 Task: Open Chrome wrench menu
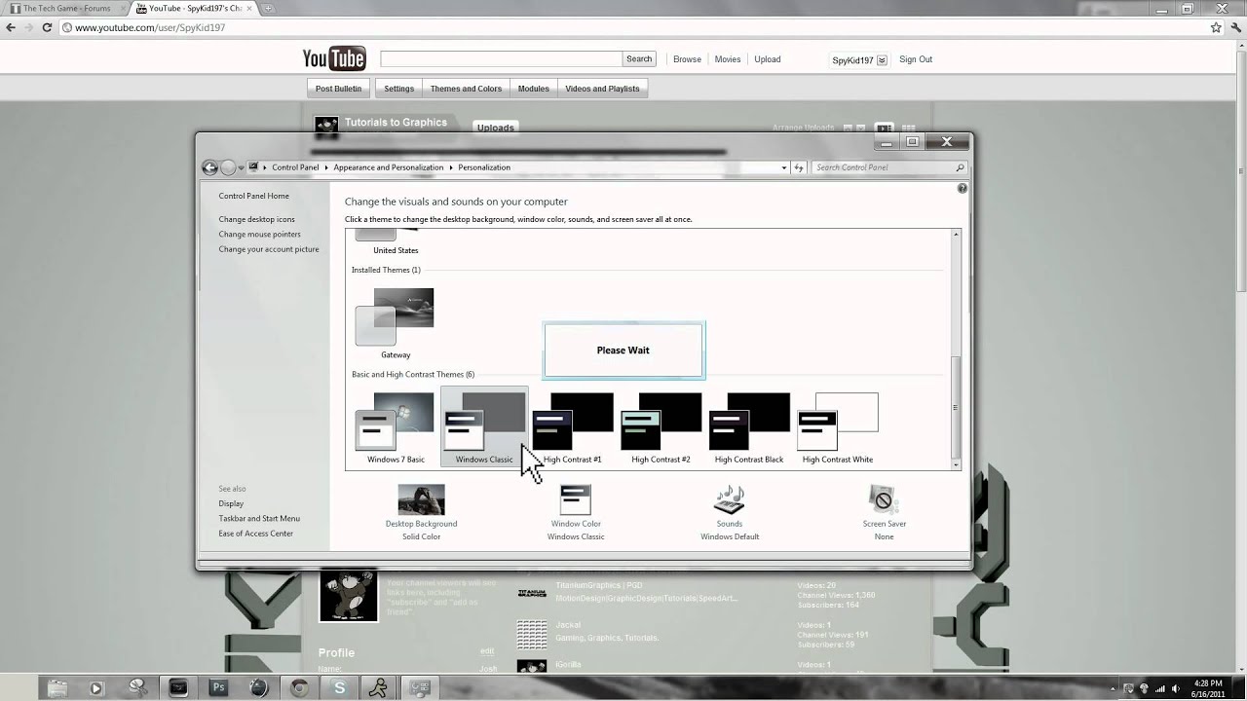tap(1235, 27)
